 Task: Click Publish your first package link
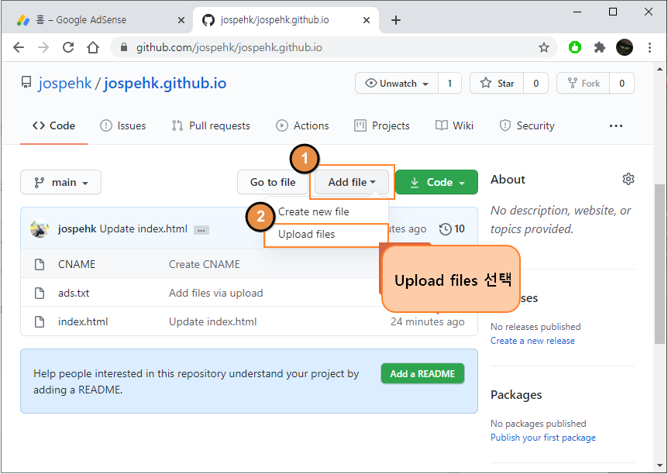point(543,438)
